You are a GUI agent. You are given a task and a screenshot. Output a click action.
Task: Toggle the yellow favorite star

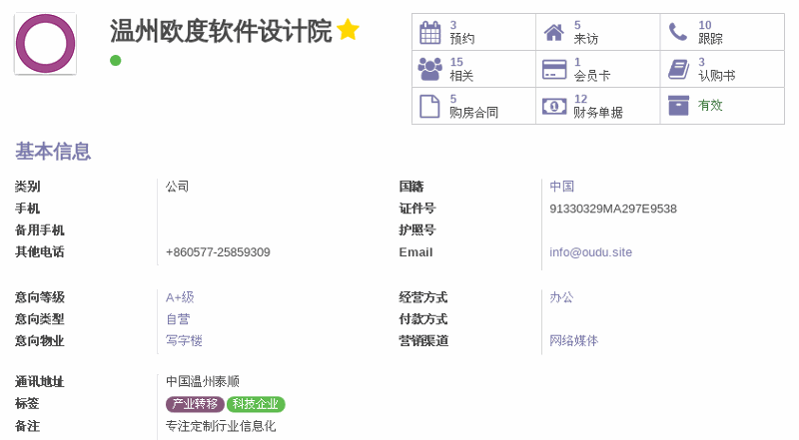tap(348, 30)
